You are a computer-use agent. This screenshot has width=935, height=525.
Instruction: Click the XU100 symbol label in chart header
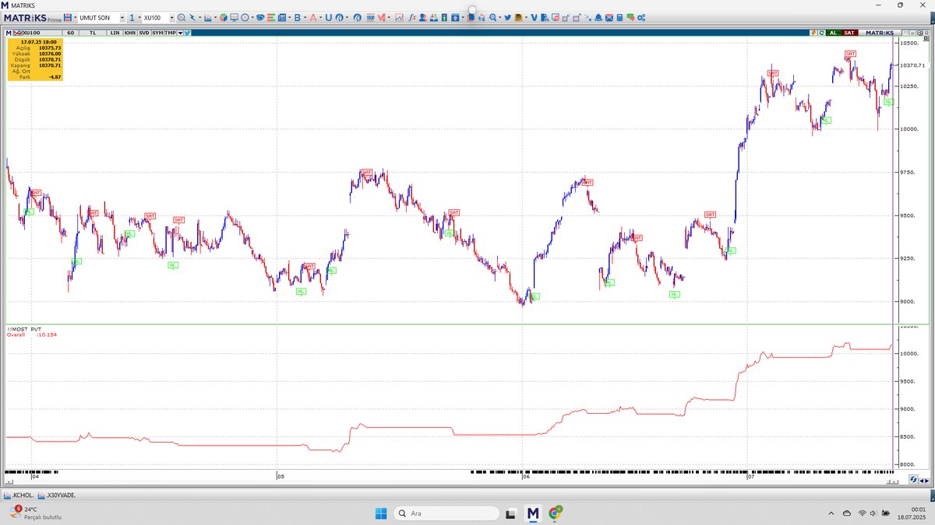click(31, 33)
